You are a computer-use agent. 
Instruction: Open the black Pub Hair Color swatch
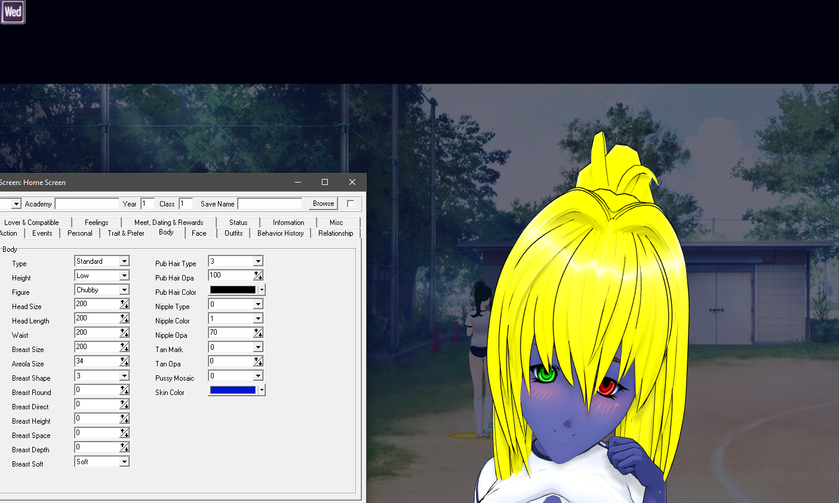pos(232,290)
